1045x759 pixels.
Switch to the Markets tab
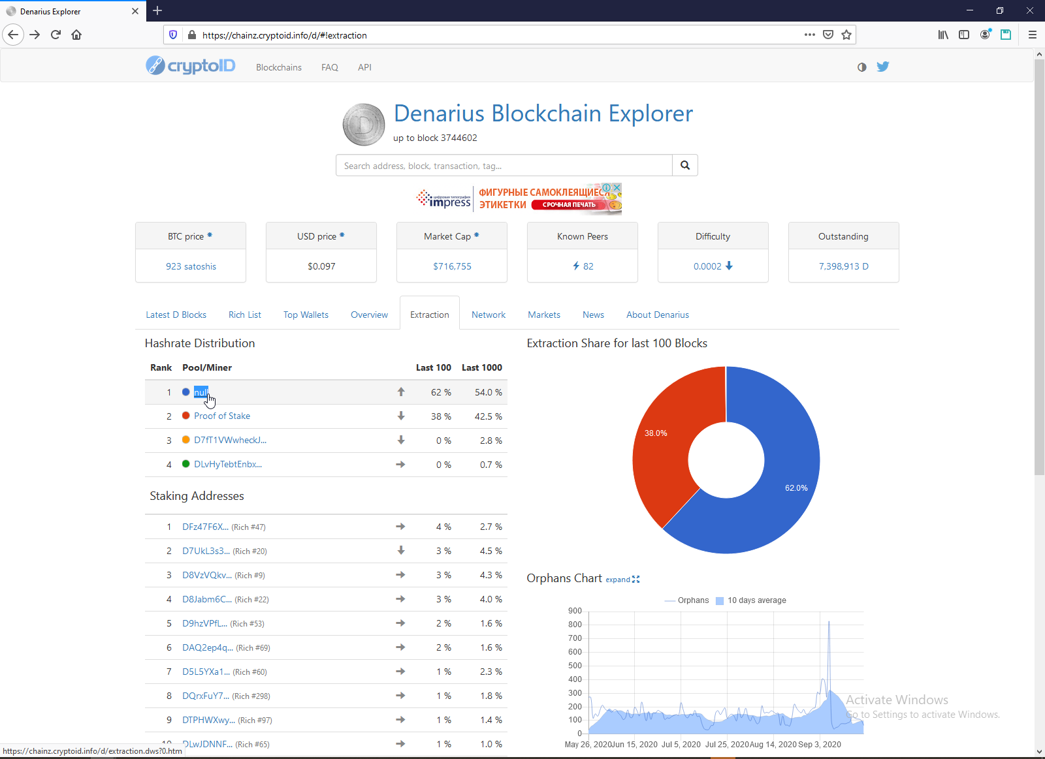coord(544,315)
